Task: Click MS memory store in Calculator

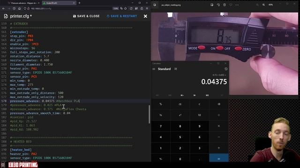Action: pyautogui.click(x=207, y=95)
